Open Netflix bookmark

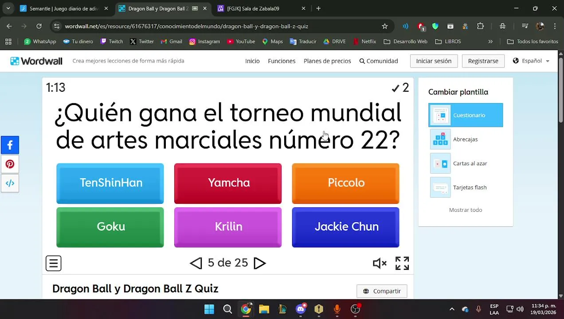pos(364,42)
